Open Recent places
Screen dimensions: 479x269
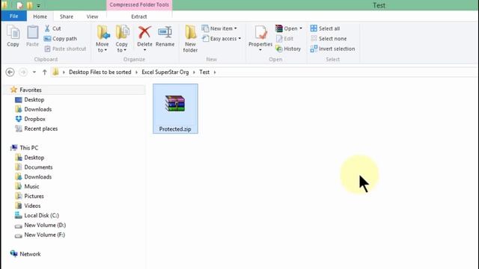click(x=41, y=129)
